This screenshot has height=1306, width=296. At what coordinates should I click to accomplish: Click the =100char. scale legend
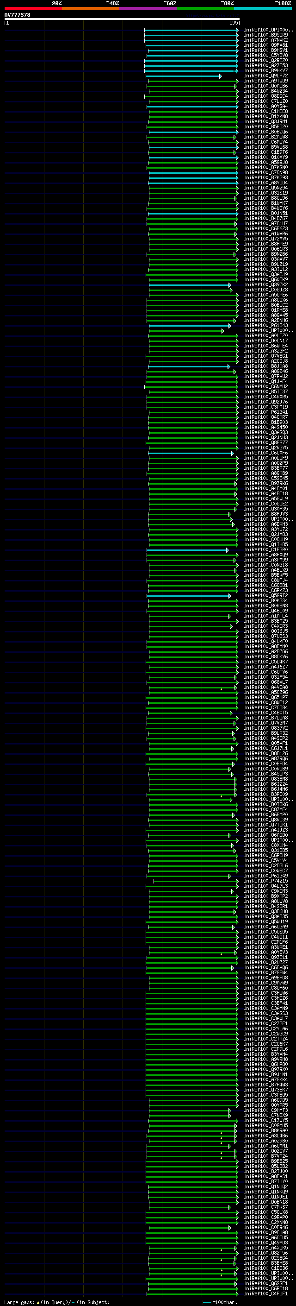click(x=220, y=1302)
